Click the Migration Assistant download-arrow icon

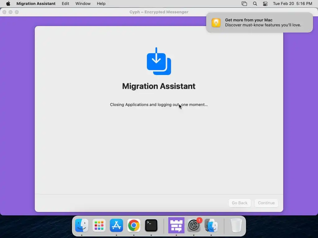point(159,61)
